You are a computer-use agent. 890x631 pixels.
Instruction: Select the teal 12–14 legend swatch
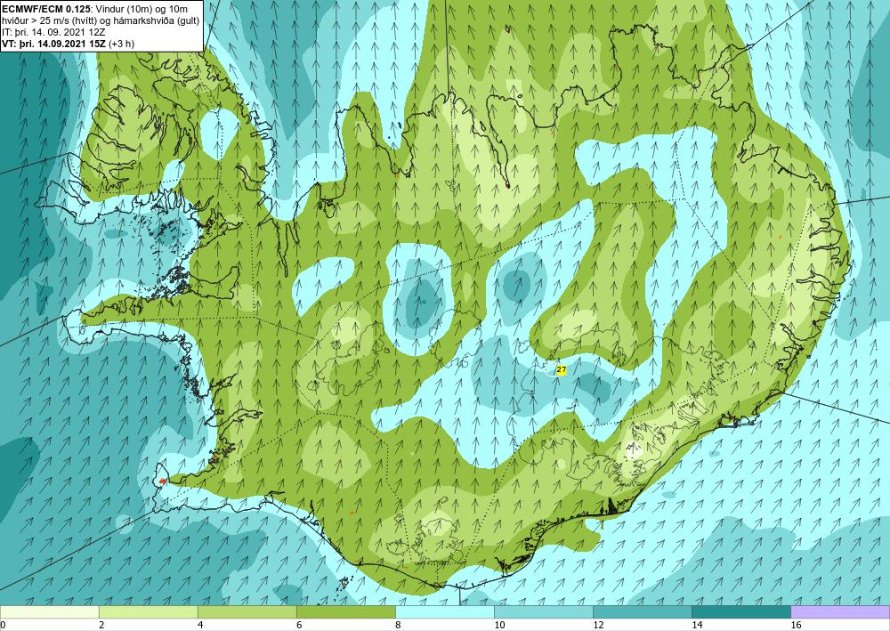pos(642,612)
